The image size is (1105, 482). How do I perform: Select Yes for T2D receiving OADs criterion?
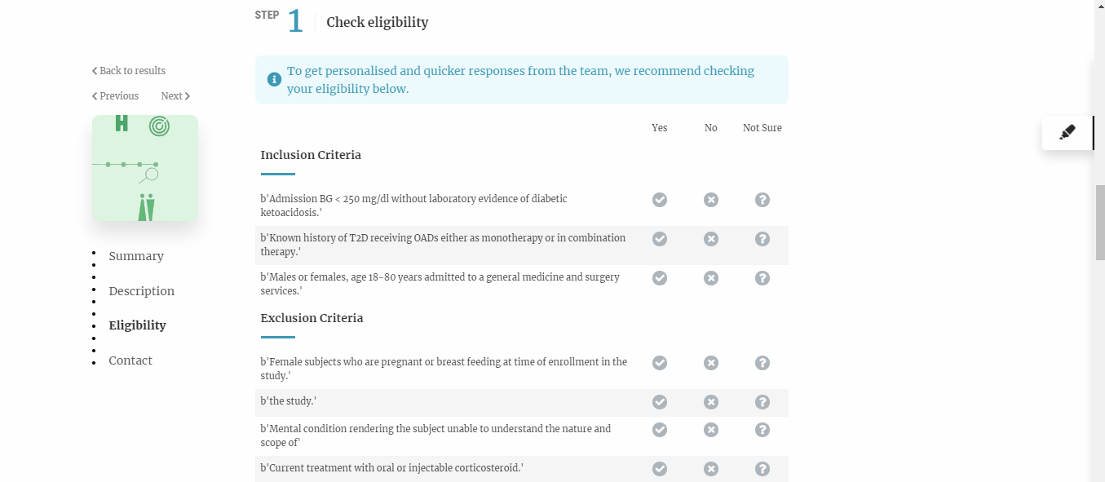click(x=660, y=239)
